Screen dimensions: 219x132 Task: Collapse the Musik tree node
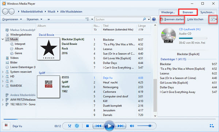tap(3, 39)
